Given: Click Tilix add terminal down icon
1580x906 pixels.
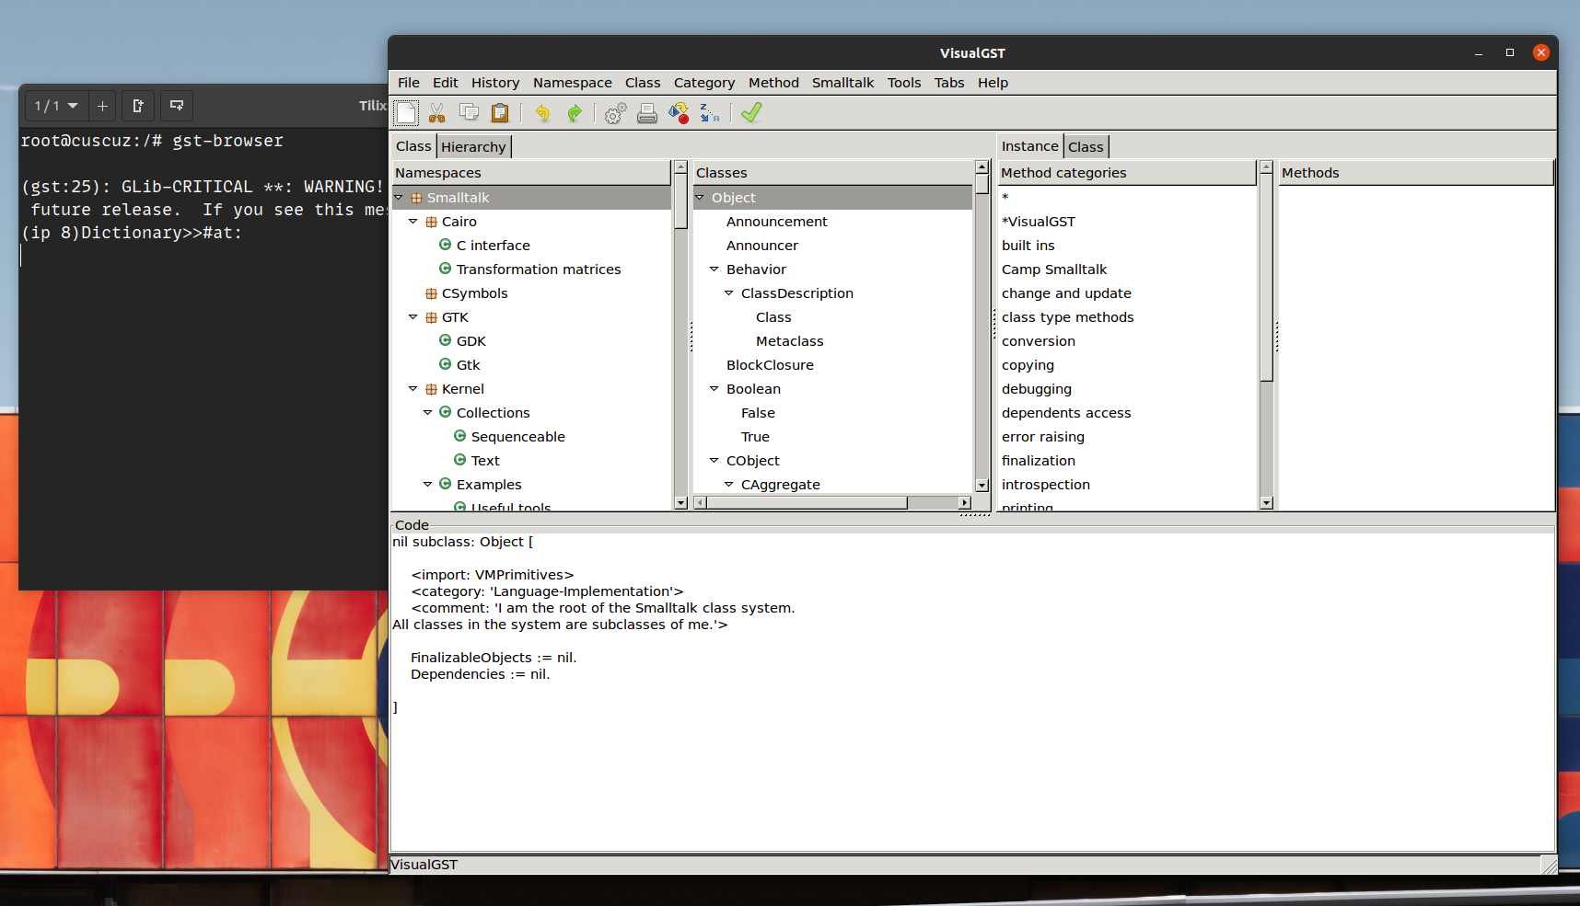Looking at the screenshot, I should tap(176, 106).
